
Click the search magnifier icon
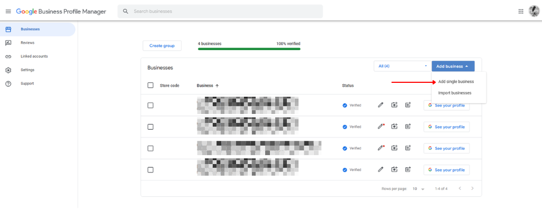125,12
